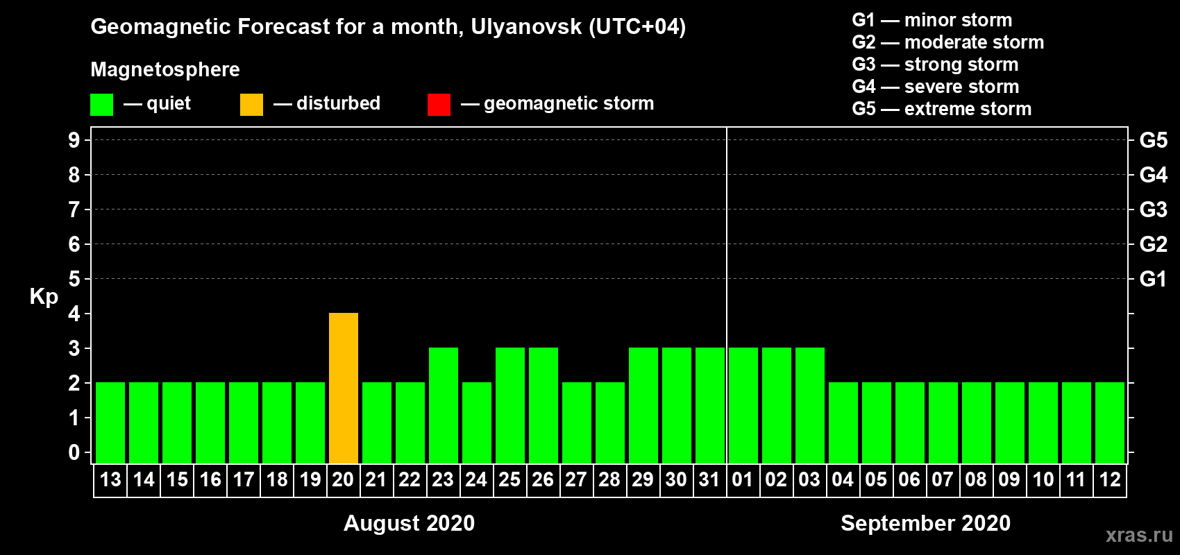Click the Kp value 5 tick label
Viewport: 1180px width, 555px height.
(x=74, y=279)
